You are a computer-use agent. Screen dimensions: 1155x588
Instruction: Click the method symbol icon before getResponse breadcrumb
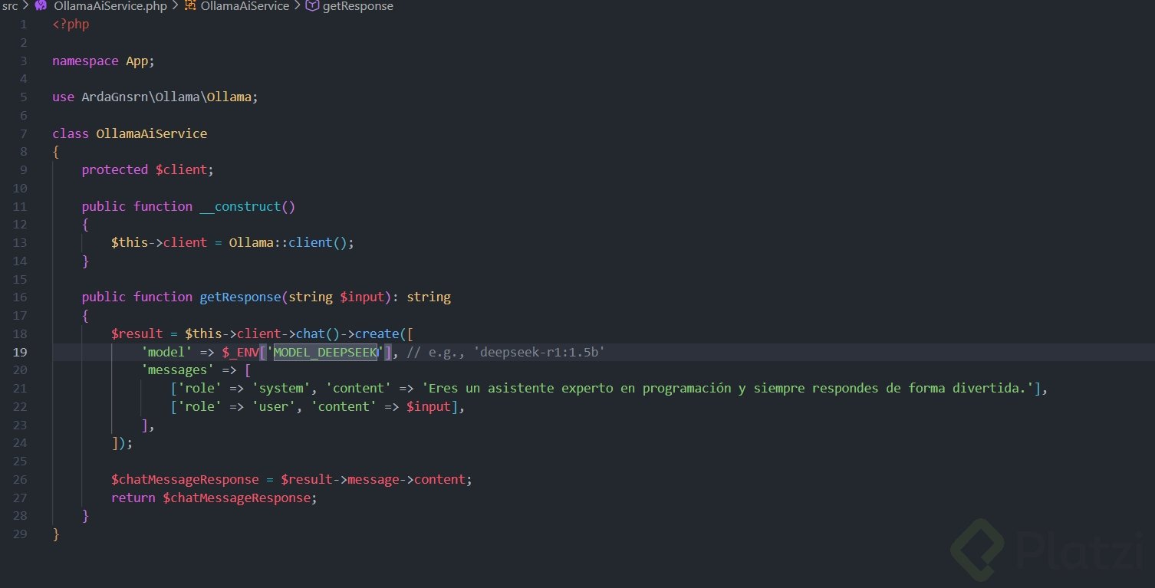coord(312,6)
